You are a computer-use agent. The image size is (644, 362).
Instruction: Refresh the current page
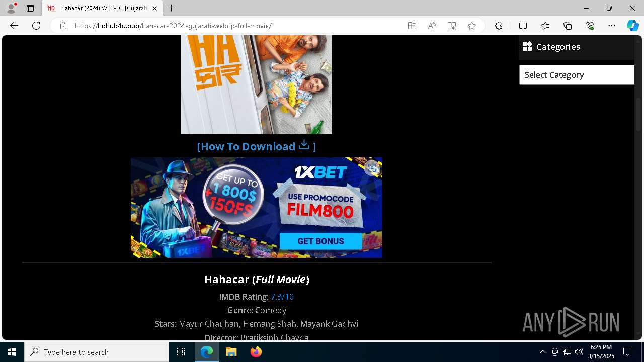(x=36, y=26)
